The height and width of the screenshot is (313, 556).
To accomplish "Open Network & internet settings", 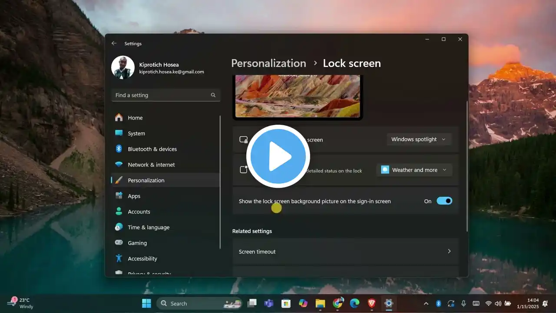I will [165, 165].
